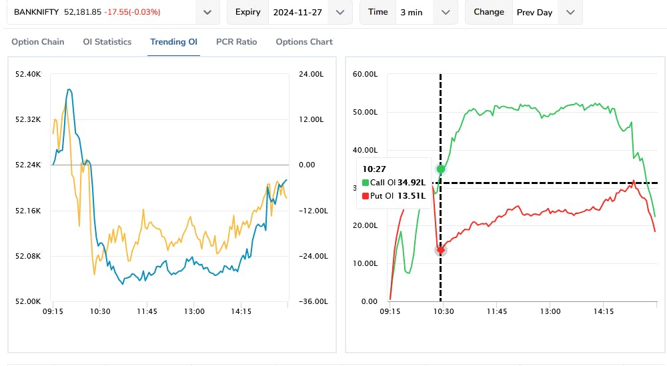Screen dimensions: 667x366
Task: Open the Expiry date dropdown chevron
Action: point(340,12)
